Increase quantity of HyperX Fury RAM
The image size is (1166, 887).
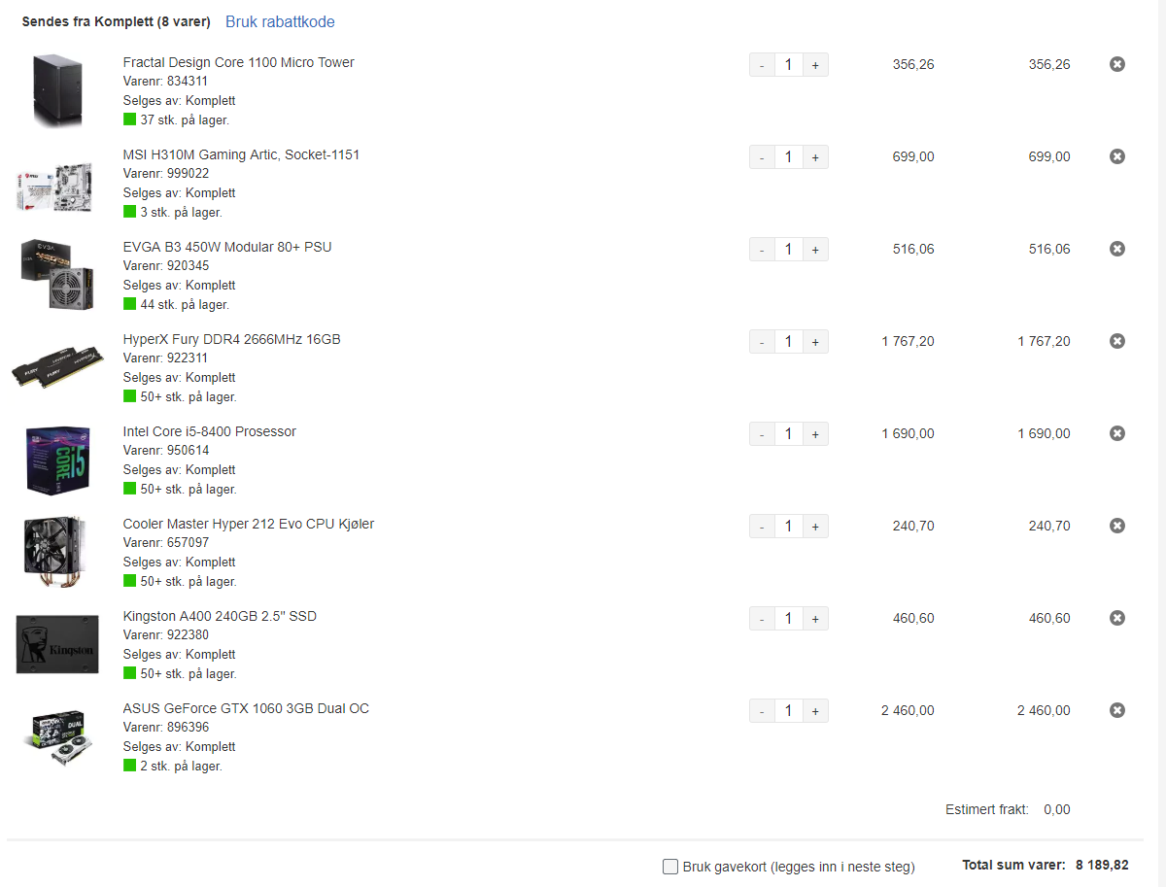pyautogui.click(x=815, y=342)
